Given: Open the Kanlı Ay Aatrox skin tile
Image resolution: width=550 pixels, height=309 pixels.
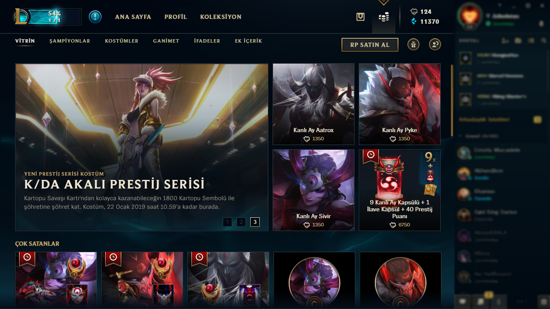Looking at the screenshot, I should click(314, 104).
